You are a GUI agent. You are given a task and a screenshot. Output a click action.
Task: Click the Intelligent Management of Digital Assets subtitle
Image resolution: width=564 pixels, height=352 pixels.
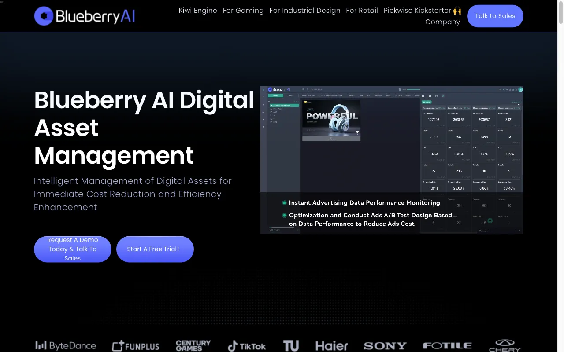coord(133,194)
